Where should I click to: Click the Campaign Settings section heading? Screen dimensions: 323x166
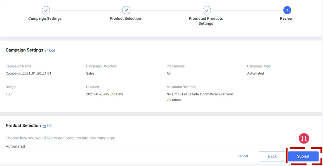point(24,50)
